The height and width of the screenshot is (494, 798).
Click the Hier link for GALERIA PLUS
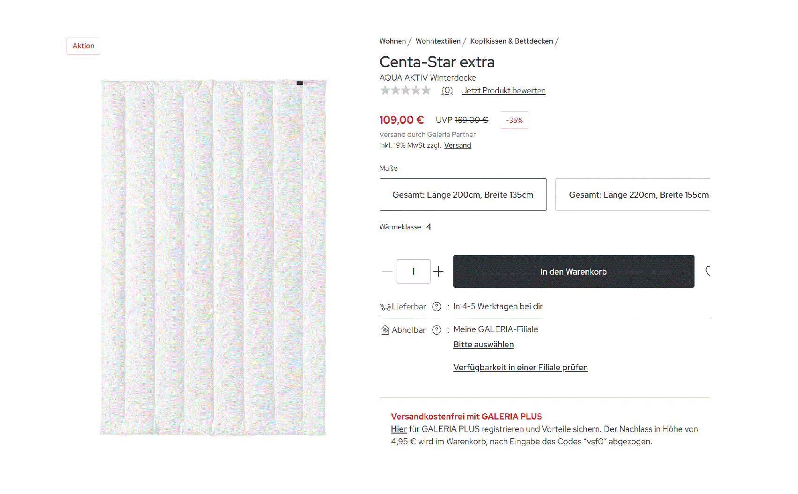point(399,429)
